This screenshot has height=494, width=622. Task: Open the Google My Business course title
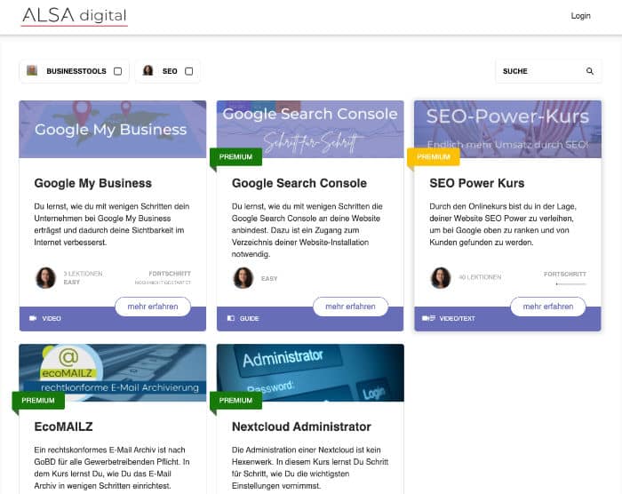(x=92, y=183)
